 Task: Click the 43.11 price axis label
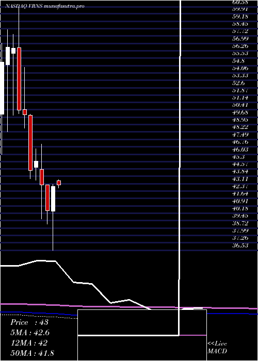pos(240,179)
